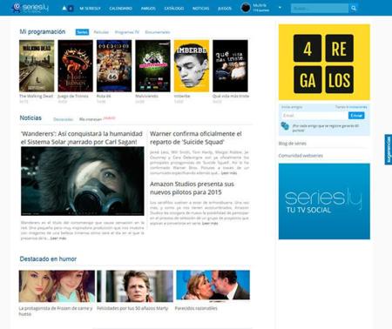Focus the header search field
392x329 pixels.
[x=320, y=8]
